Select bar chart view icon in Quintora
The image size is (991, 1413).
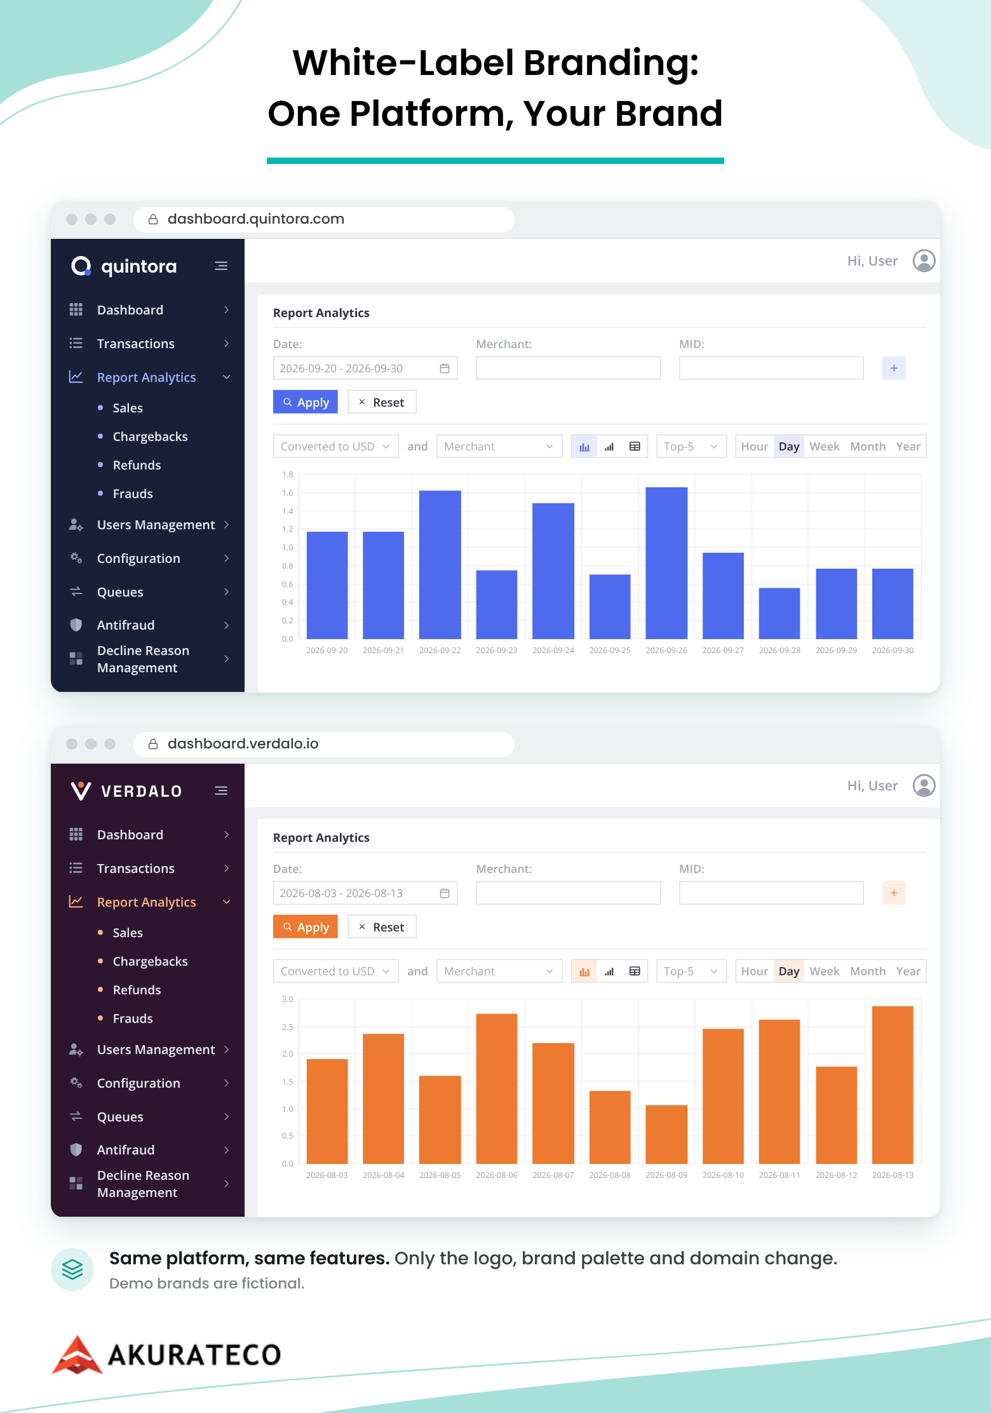584,447
